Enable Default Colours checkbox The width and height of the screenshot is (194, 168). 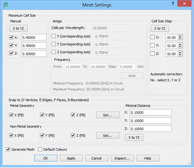tap(40, 149)
